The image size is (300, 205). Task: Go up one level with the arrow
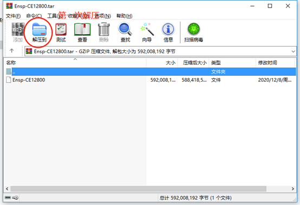[12, 51]
